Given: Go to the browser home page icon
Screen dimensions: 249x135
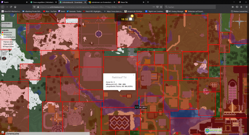Looking at the screenshot, I should 15,7.
